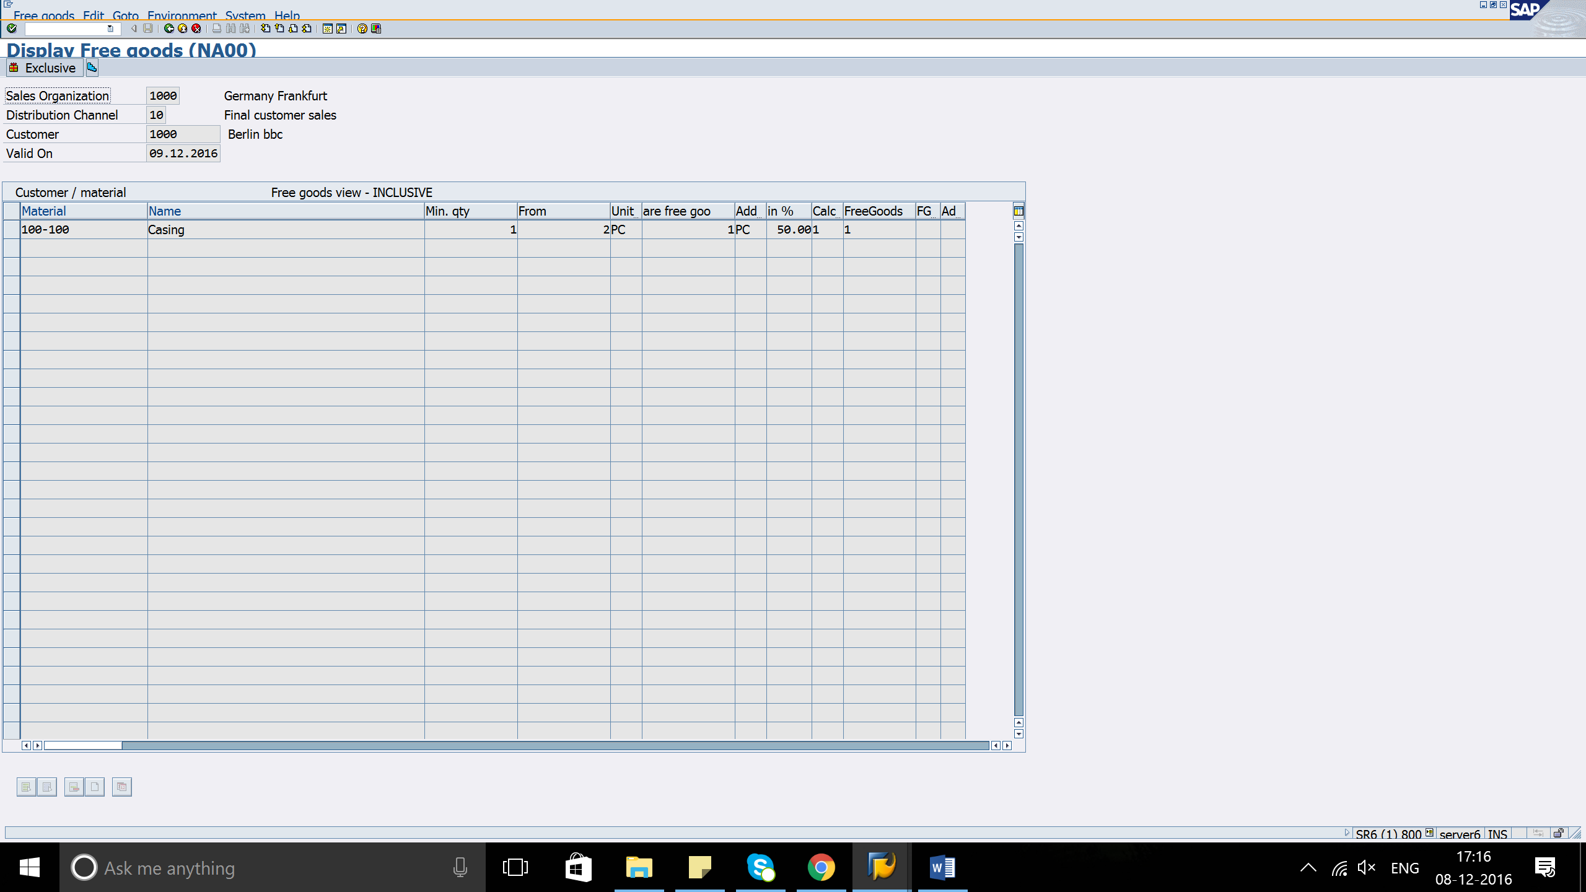
Task: Click the Create New Session icon
Action: pos(328,28)
